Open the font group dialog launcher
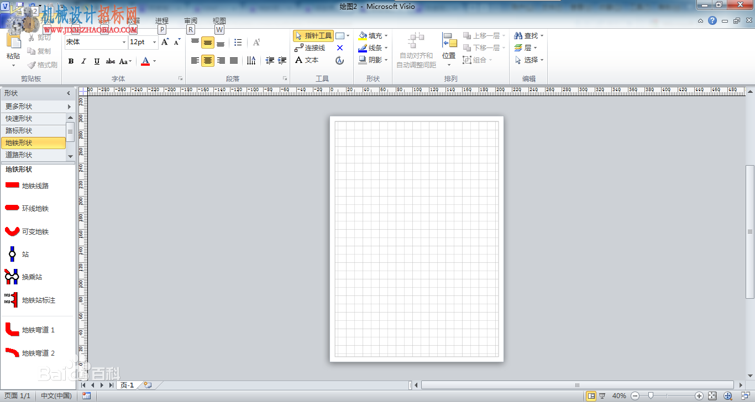This screenshot has height=402, width=755. [x=180, y=79]
